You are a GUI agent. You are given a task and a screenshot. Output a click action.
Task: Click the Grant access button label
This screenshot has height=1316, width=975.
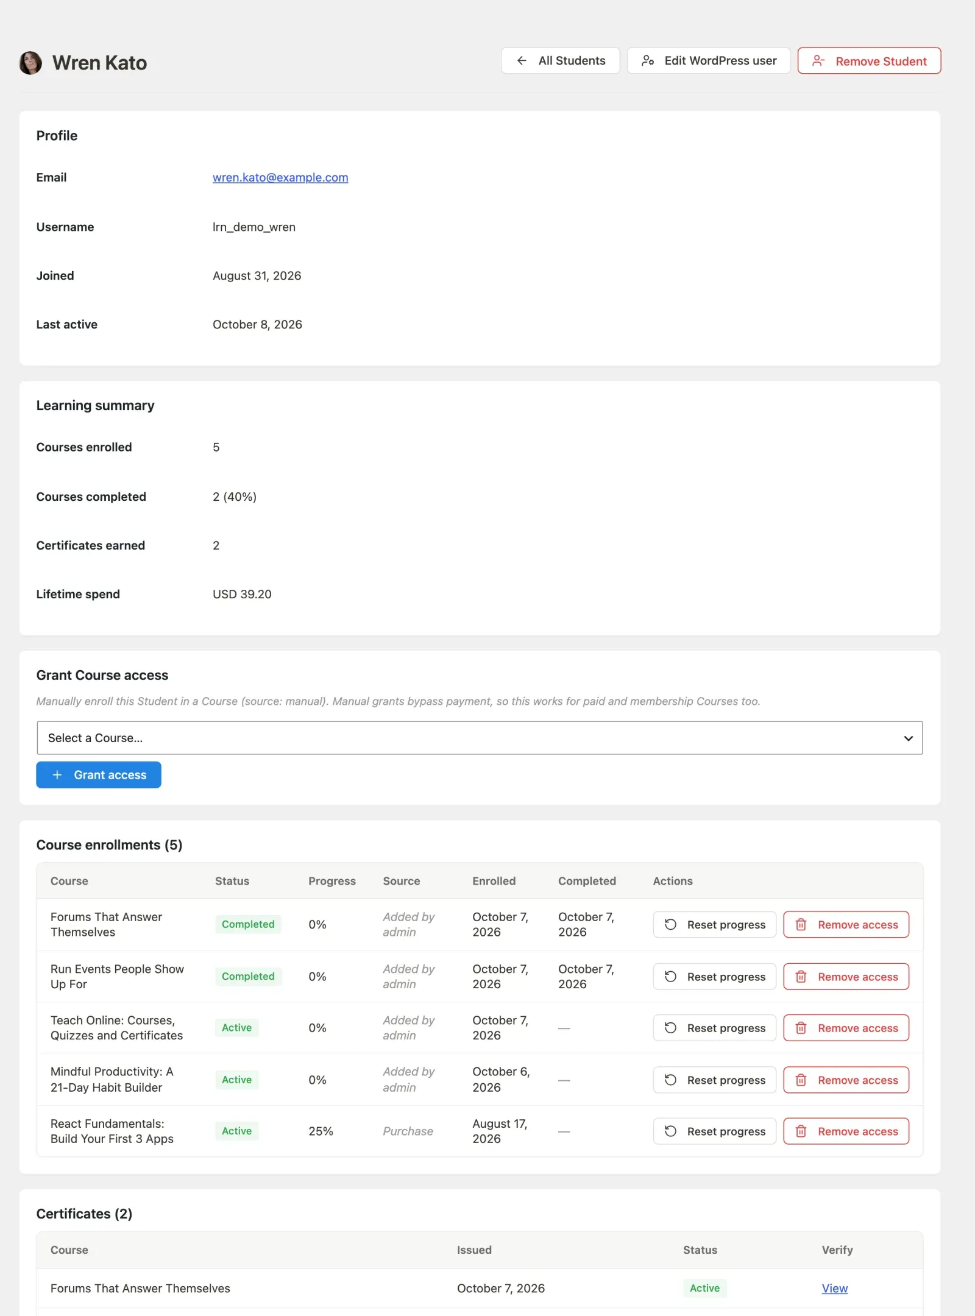point(110,775)
